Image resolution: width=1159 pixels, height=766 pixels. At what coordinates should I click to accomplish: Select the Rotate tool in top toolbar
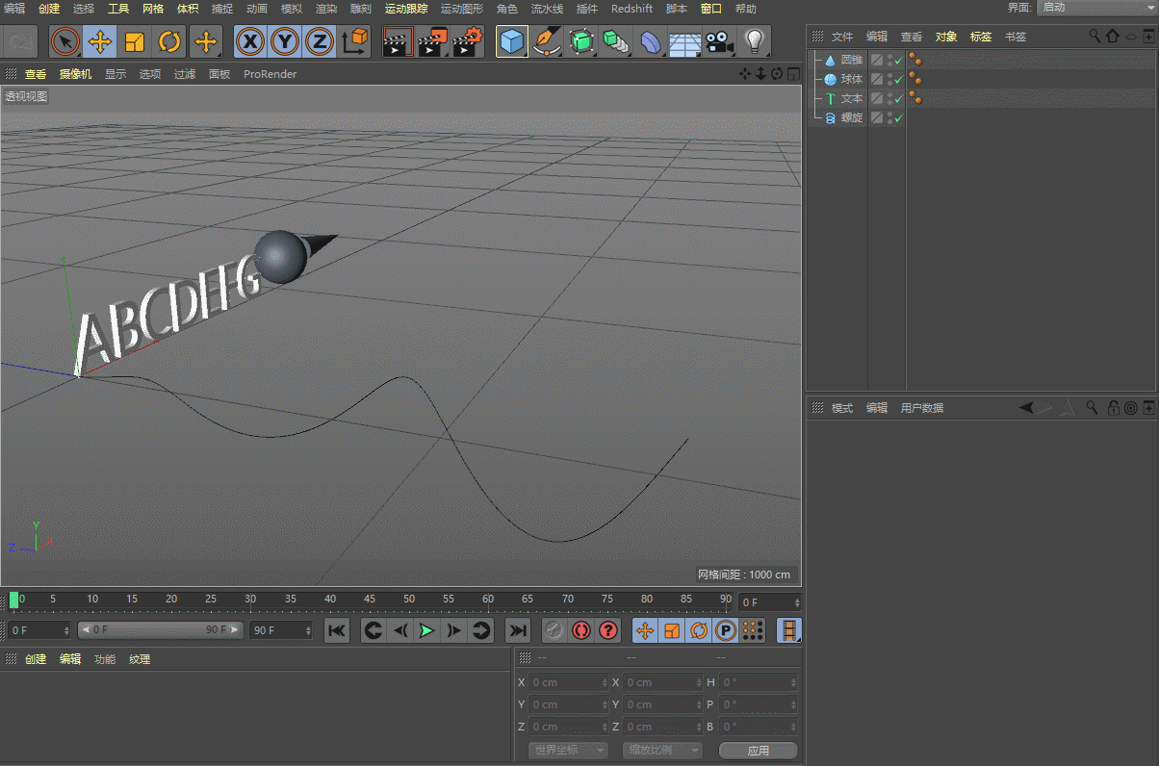tap(169, 42)
